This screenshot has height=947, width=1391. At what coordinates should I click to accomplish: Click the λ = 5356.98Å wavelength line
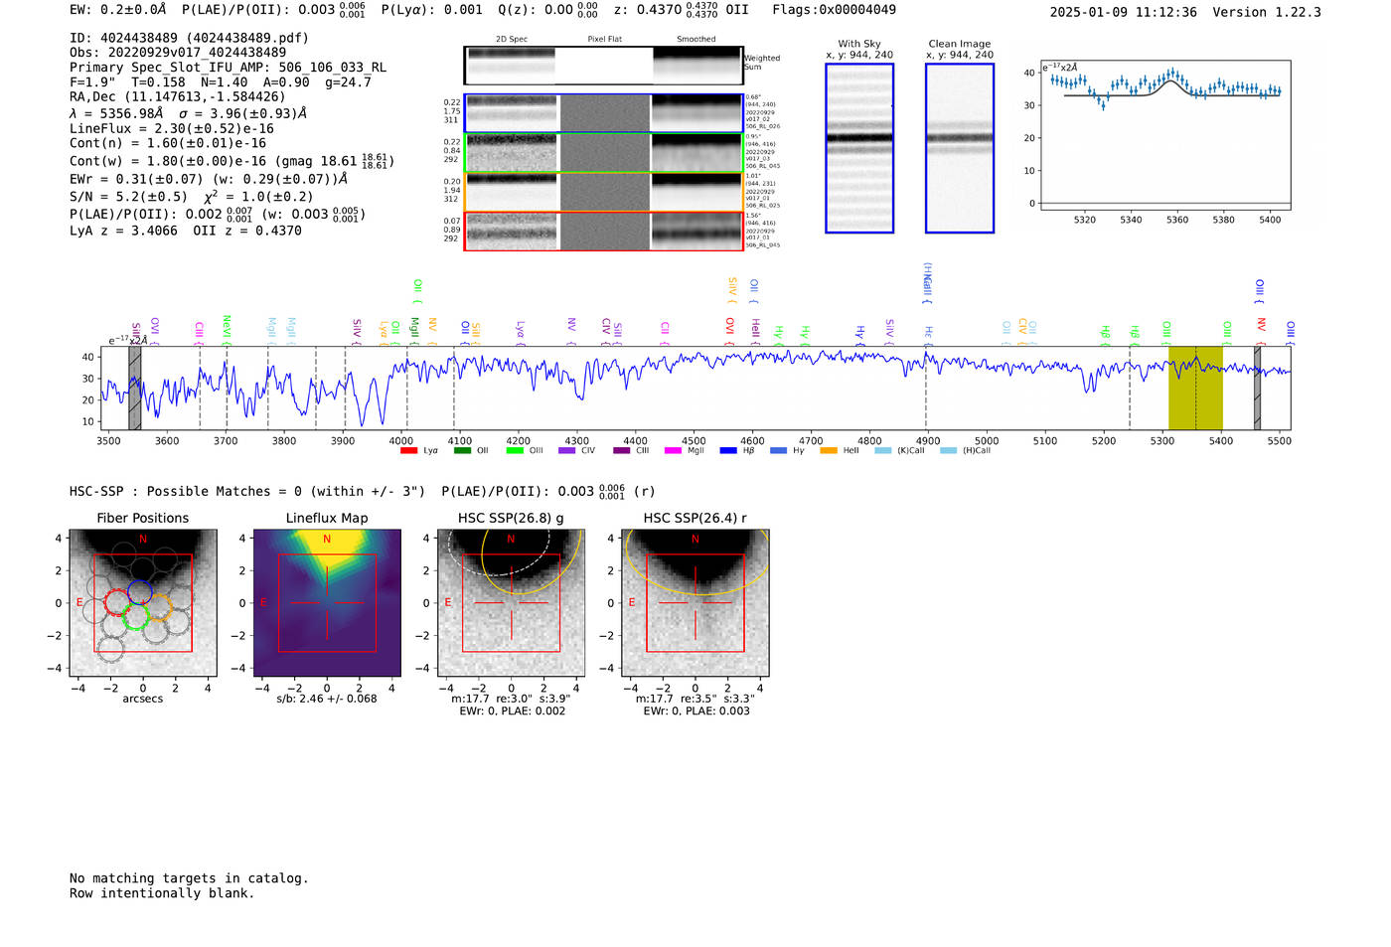188,113
